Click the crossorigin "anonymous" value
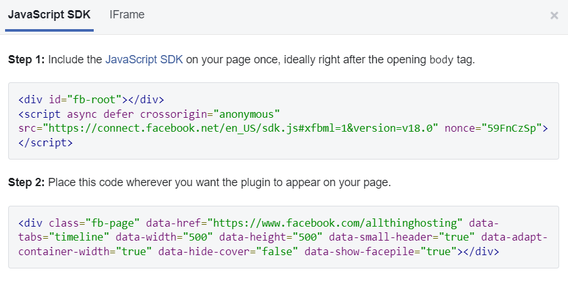Viewport: 568px width, 283px height. tap(246, 113)
